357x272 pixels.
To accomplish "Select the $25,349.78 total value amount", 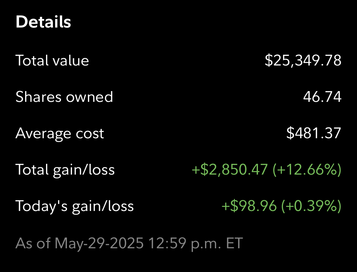I will (x=303, y=60).
